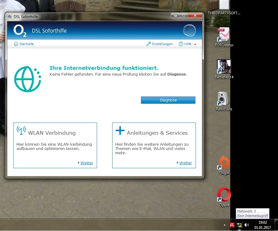Viewport: 278px width, 231px height.
Task: Follow the Weiter link under Anleitungen & Services
Action: [186, 163]
